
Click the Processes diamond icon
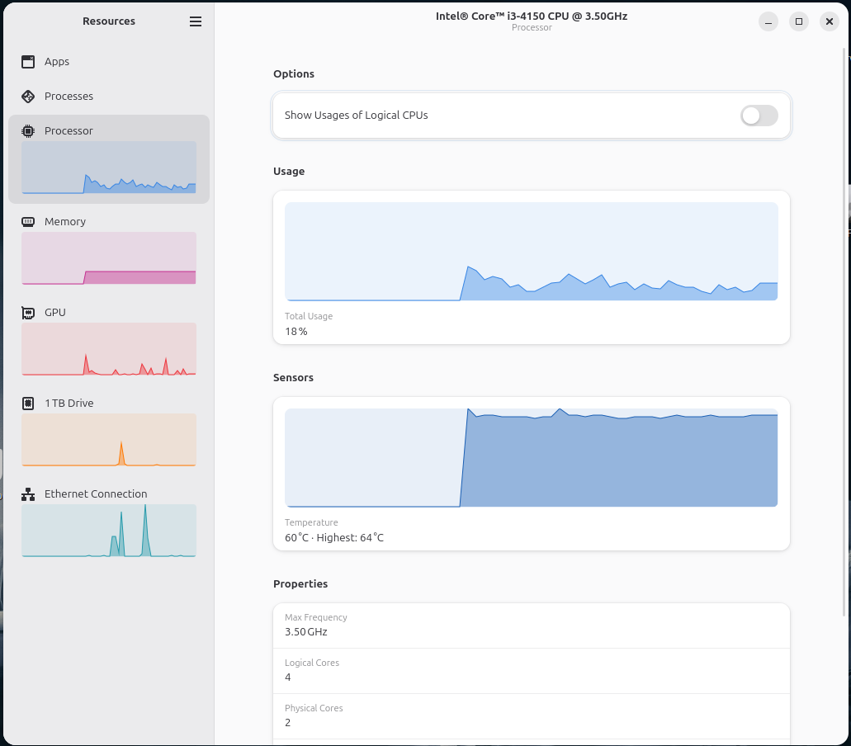click(28, 97)
